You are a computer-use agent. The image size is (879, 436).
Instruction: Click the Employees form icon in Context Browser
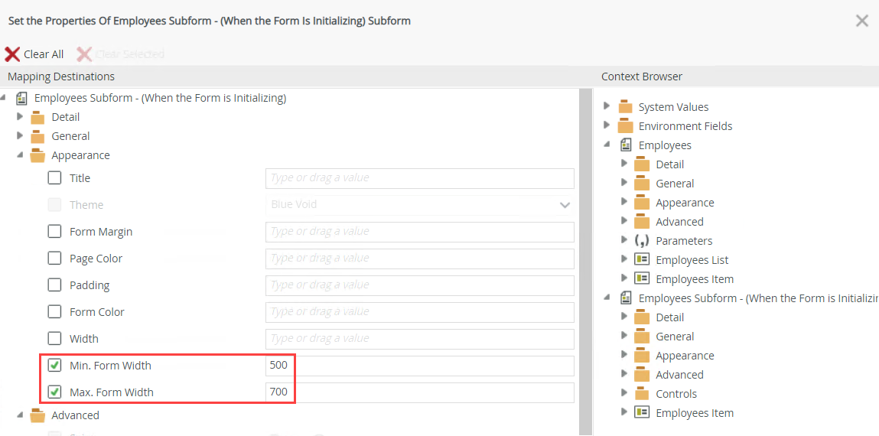click(x=626, y=145)
